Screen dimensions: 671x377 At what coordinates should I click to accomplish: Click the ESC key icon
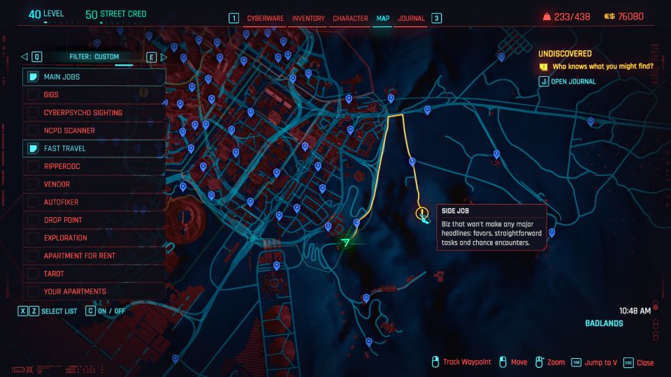click(628, 363)
